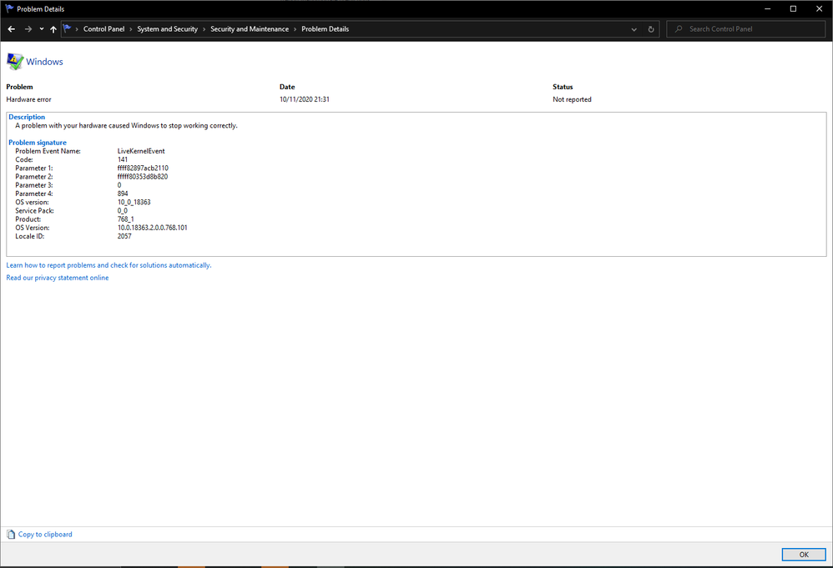Open Learn how to report problems link
This screenshot has width=833, height=568.
point(109,265)
